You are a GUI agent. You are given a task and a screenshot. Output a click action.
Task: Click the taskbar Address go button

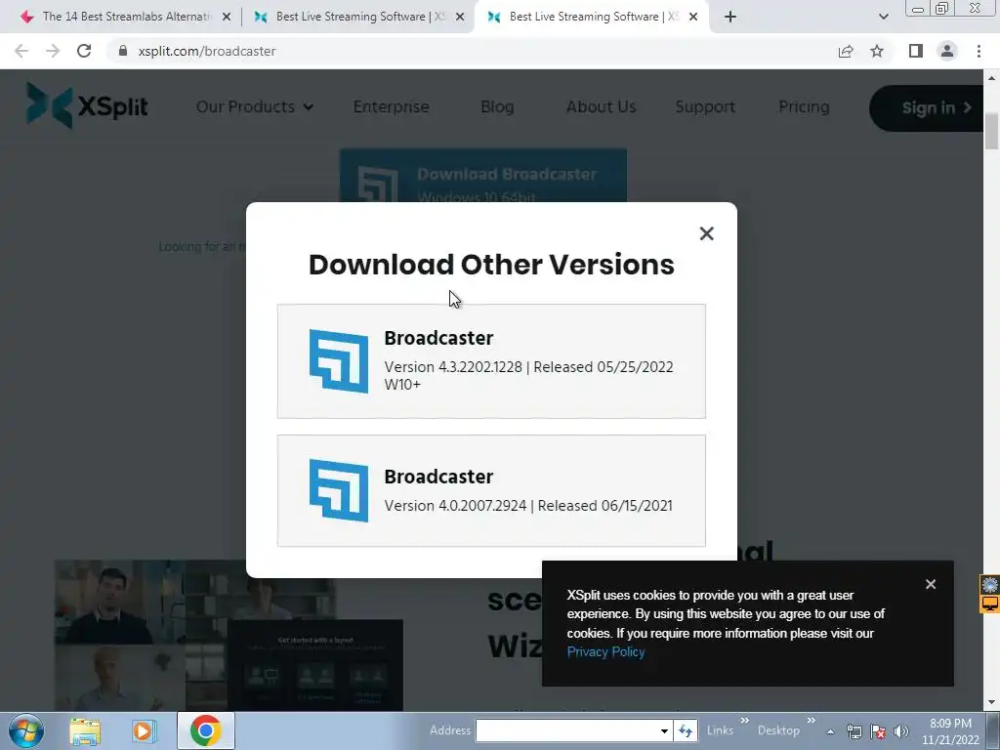pos(685,730)
